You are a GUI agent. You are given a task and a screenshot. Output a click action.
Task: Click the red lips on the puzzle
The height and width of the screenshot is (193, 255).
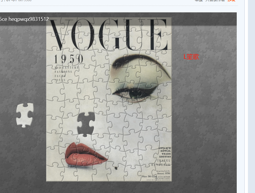(x=86, y=154)
